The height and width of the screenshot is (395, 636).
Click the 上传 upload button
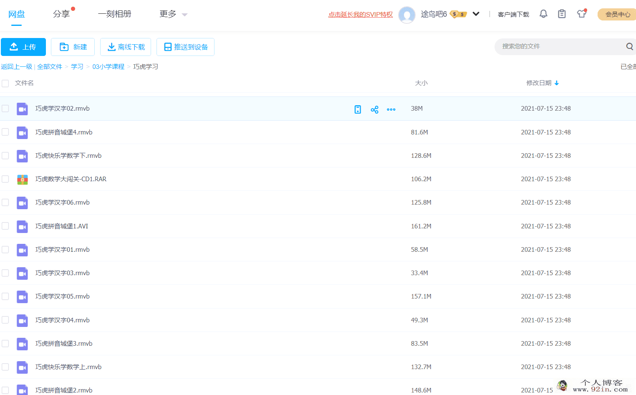tap(23, 47)
